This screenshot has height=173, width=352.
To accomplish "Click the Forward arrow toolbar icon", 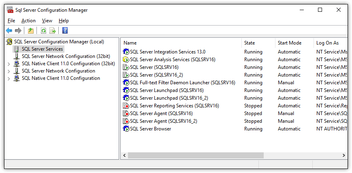I will click(x=18, y=30).
